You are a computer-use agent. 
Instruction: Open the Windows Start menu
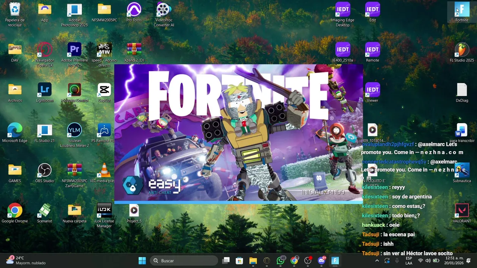point(142,261)
